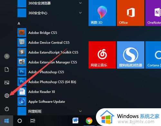Open the Cortana tile
This screenshot has height=126, width=161.
[153, 55]
